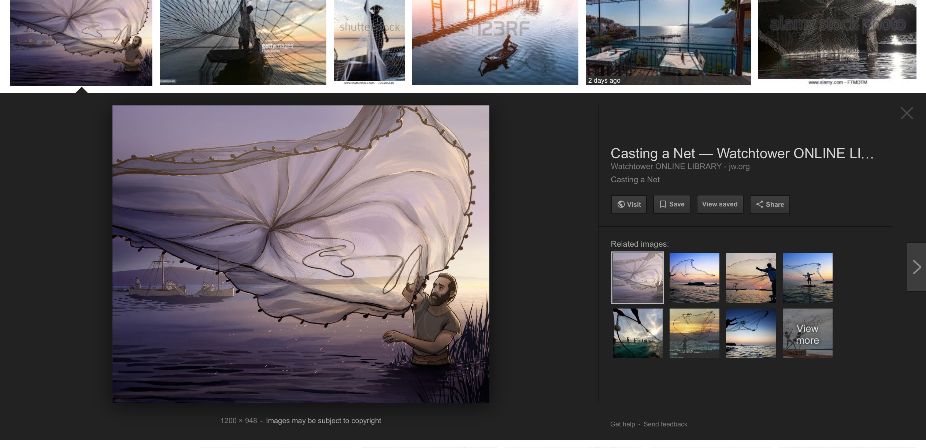The image size is (926, 448).
Task: Click the 'Casting a Net — Watchtower' title link
Action: [x=742, y=153]
